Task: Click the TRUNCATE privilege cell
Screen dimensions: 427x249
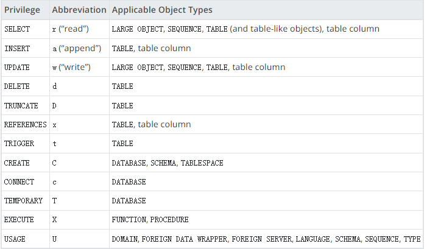Action: point(21,105)
